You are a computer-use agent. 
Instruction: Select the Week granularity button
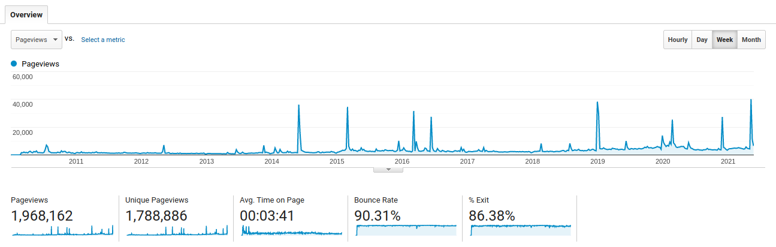tap(724, 40)
